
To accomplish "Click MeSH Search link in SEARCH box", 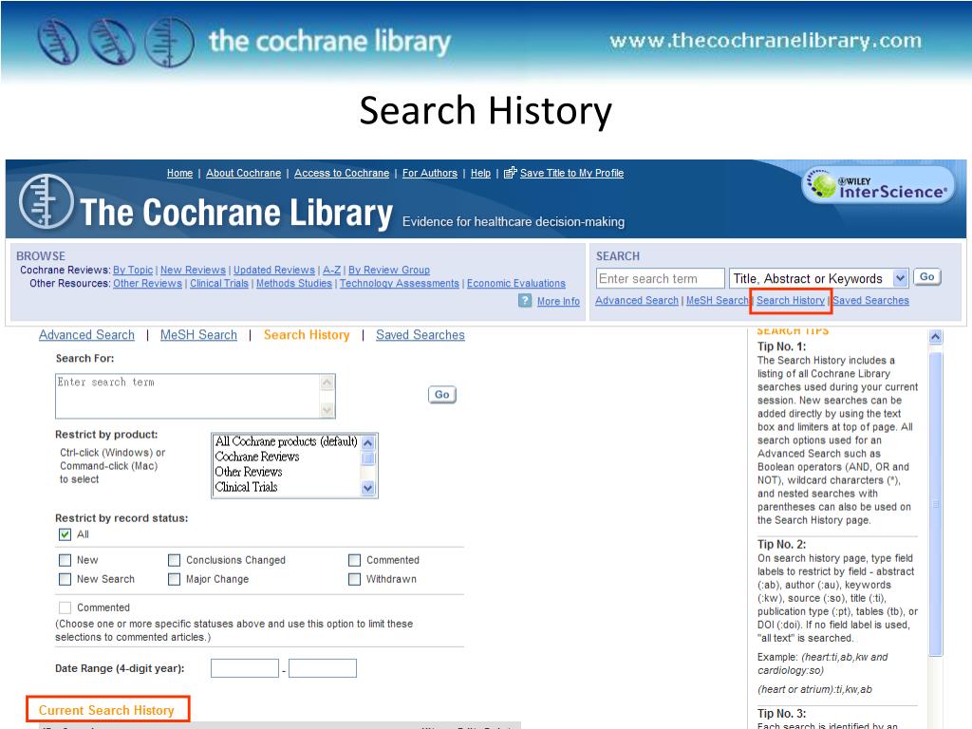I will tap(718, 300).
